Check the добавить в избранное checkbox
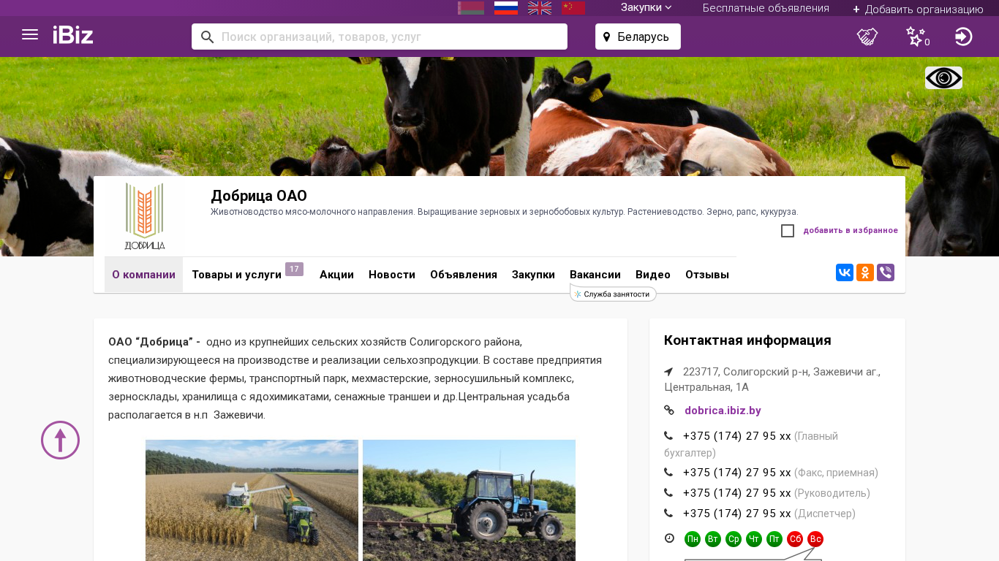This screenshot has height=561, width=999. tap(788, 231)
